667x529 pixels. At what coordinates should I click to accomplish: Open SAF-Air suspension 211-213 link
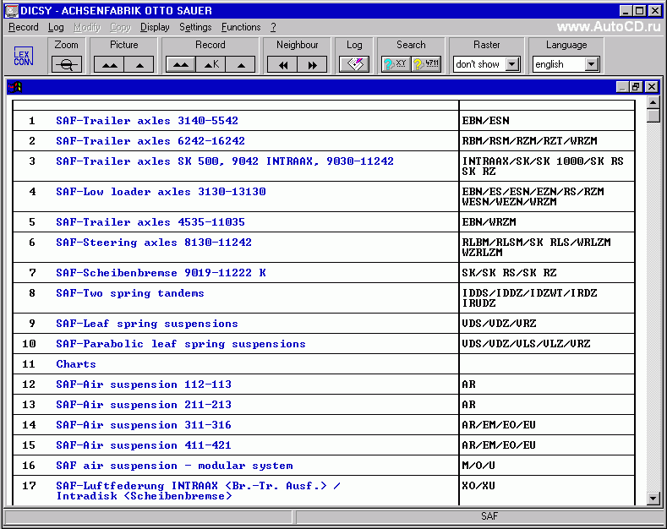(144, 405)
